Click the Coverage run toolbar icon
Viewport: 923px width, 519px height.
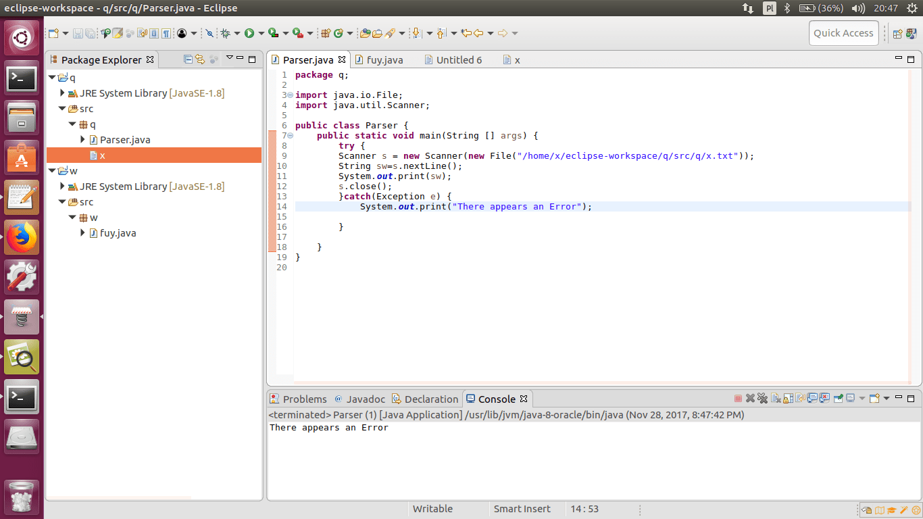[x=273, y=33]
